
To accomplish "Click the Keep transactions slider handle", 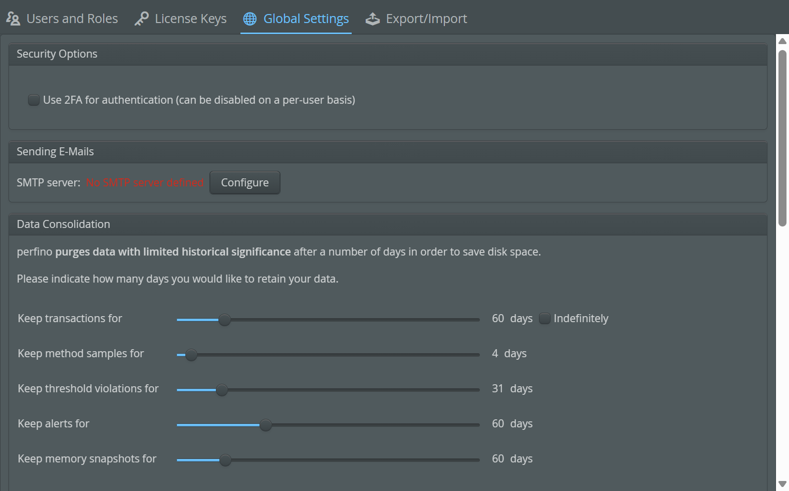I will click(x=225, y=320).
